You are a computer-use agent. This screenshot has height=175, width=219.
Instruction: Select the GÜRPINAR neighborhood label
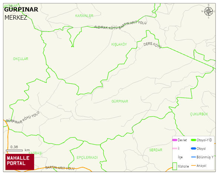[120, 101]
